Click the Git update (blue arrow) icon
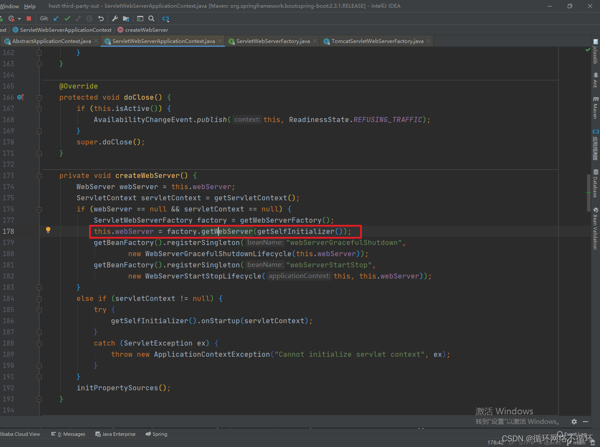Viewport: 600px width, 447px height. pos(56,18)
